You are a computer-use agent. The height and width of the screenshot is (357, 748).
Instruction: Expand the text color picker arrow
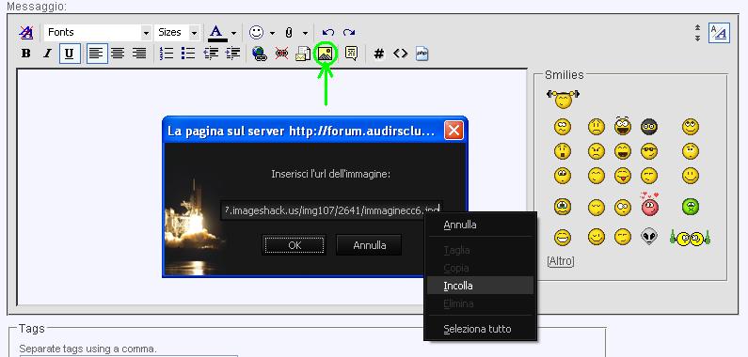coord(233,33)
